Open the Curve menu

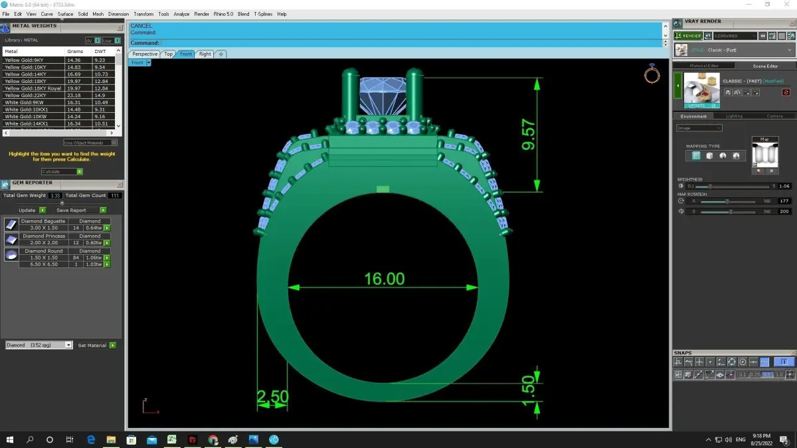[x=47, y=14]
